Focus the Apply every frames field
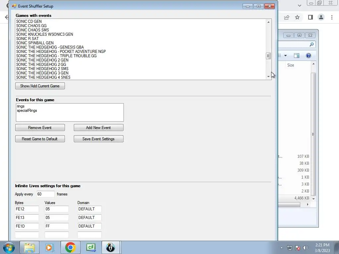Image resolution: width=339 pixels, height=254 pixels. point(45,194)
